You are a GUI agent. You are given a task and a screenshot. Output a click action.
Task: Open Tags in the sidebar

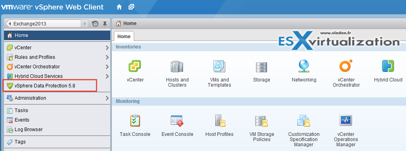[x=57, y=142]
